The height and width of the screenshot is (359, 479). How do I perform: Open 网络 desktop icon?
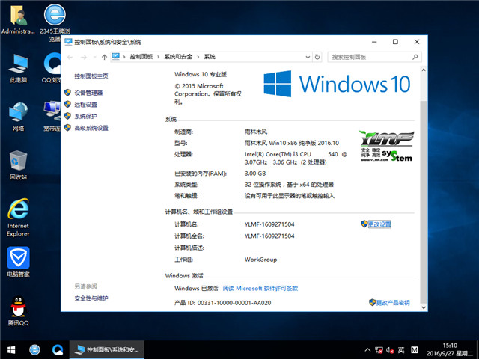(18, 117)
